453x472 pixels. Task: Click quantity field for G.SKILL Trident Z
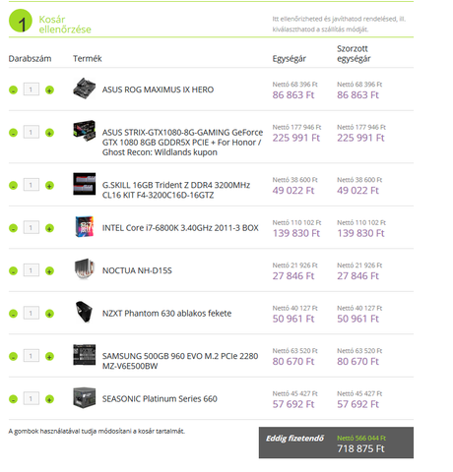coord(32,185)
